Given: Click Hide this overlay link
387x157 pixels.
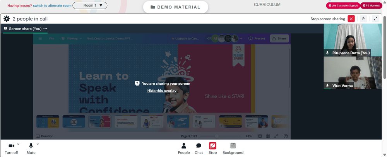Looking at the screenshot, I should click(x=162, y=91).
